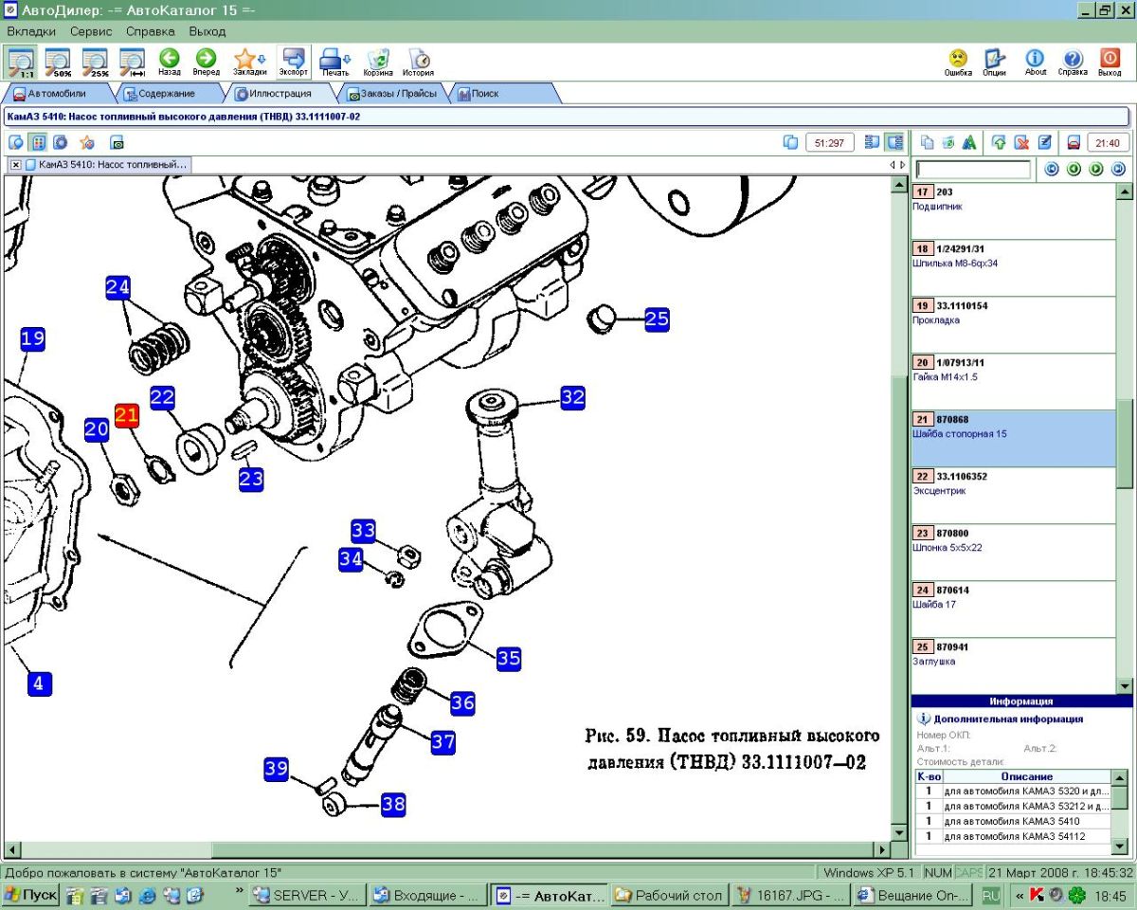Screen dimensions: 1137x910
Task: Select part 22 Эксцентрик in the list
Action: click(x=1013, y=495)
